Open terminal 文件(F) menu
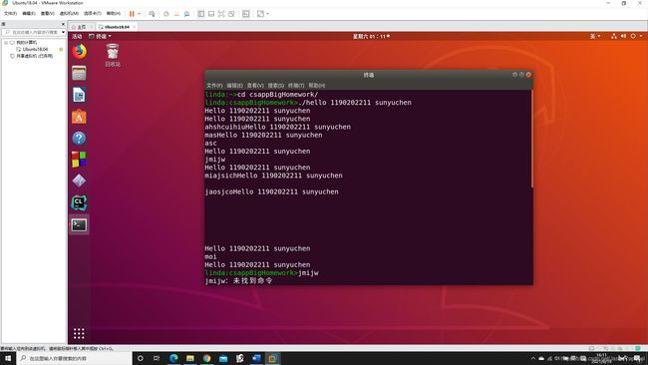 [214, 85]
